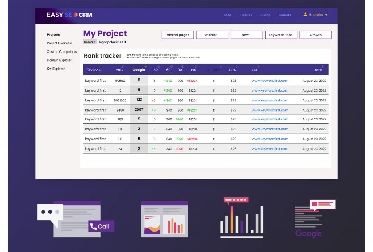Image resolution: width=373 pixels, height=252 pixels.
Task: Click the info icon above the 30 column
Action: coord(159,67)
